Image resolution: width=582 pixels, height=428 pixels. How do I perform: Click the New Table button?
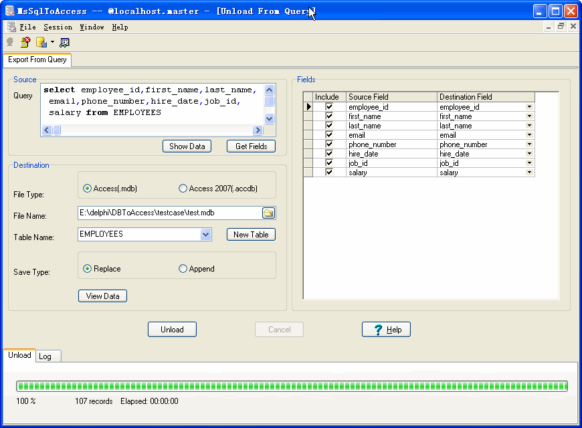coord(251,235)
